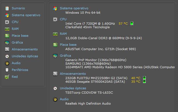Click the Periféricos mouse icon in sidebar
The height and width of the screenshot is (112, 178).
[7, 70]
